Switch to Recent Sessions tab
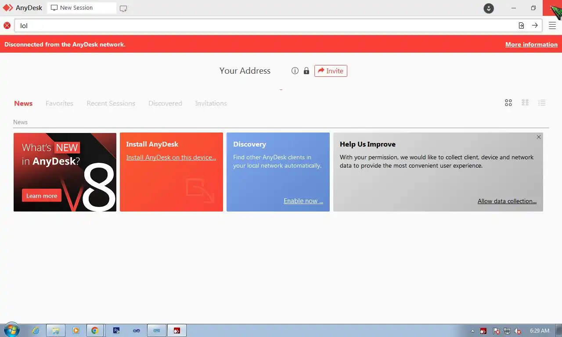The image size is (562, 337). (111, 103)
